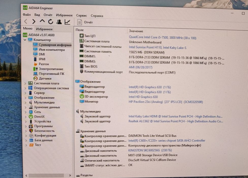Go up one level with the up arrow
This screenshot has height=178, width=248.
tap(42, 21)
